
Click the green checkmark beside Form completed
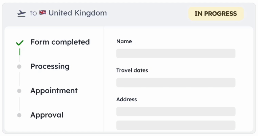(20, 43)
